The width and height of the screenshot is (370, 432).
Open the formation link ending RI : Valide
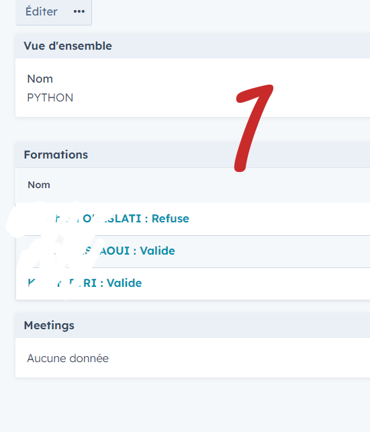[85, 283]
